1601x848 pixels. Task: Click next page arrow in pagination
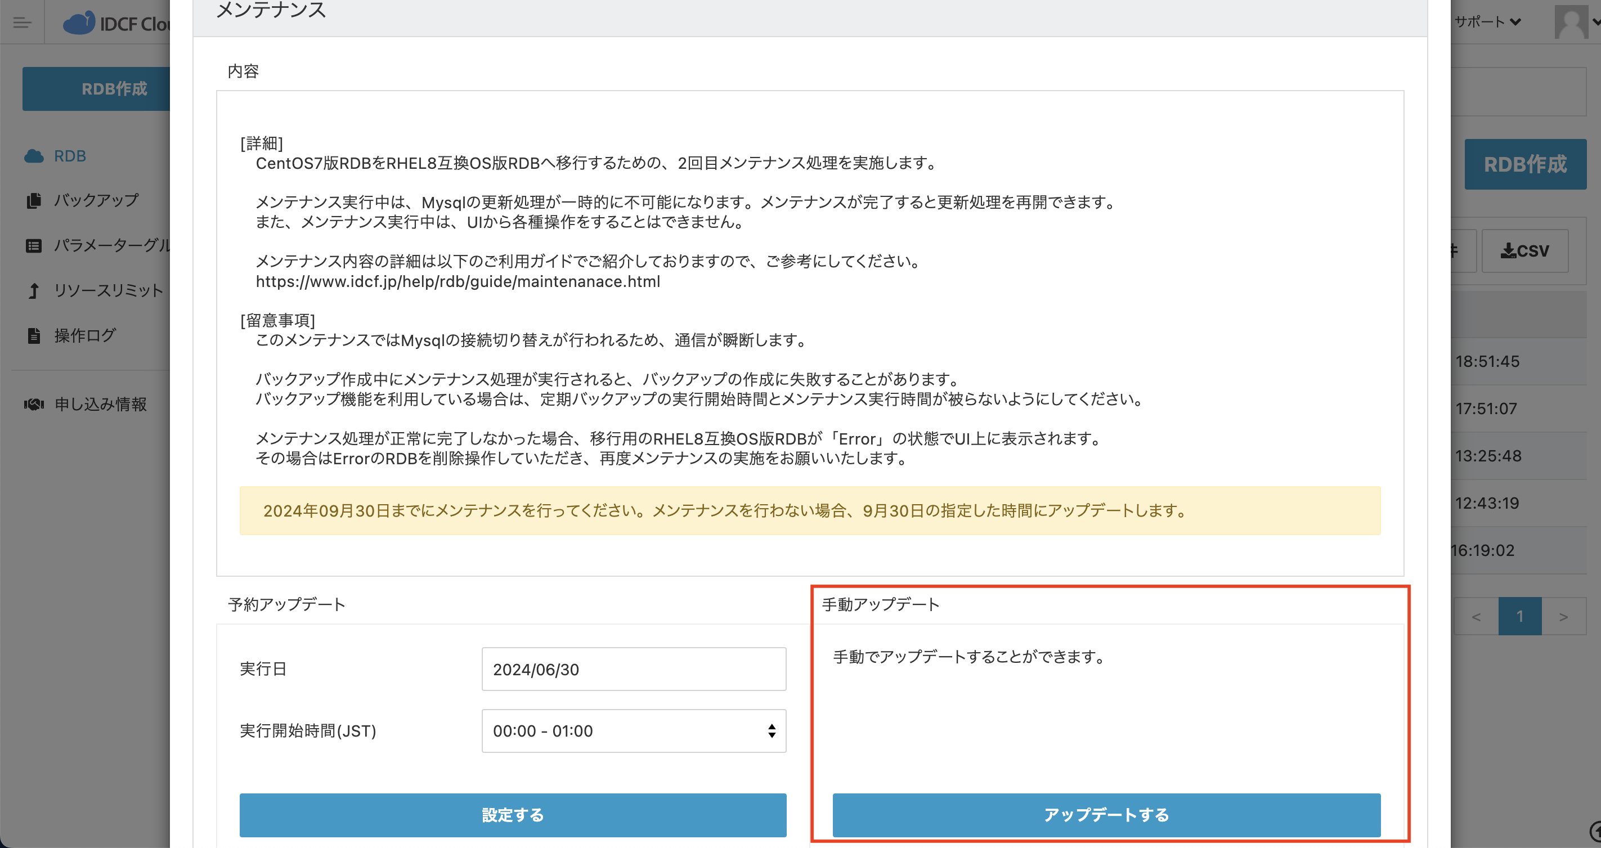(1563, 616)
